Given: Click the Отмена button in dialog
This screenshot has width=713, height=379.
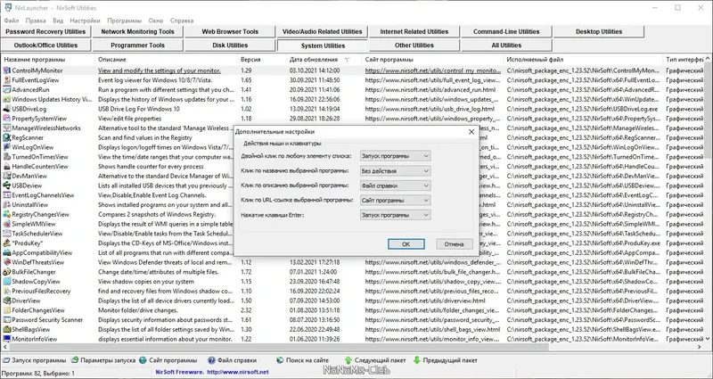Looking at the screenshot, I should (454, 243).
